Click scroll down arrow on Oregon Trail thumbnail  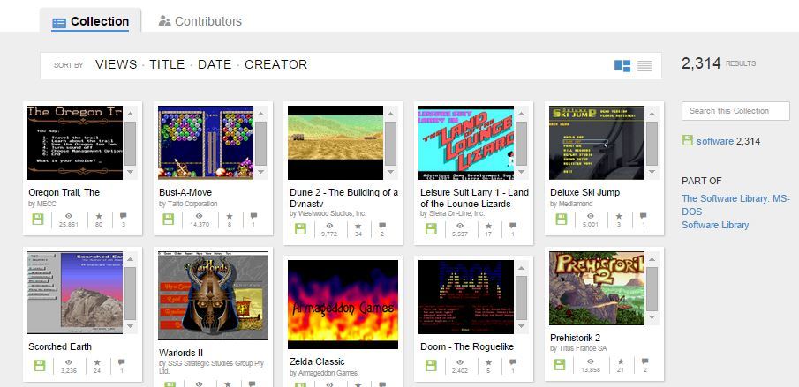click(131, 173)
